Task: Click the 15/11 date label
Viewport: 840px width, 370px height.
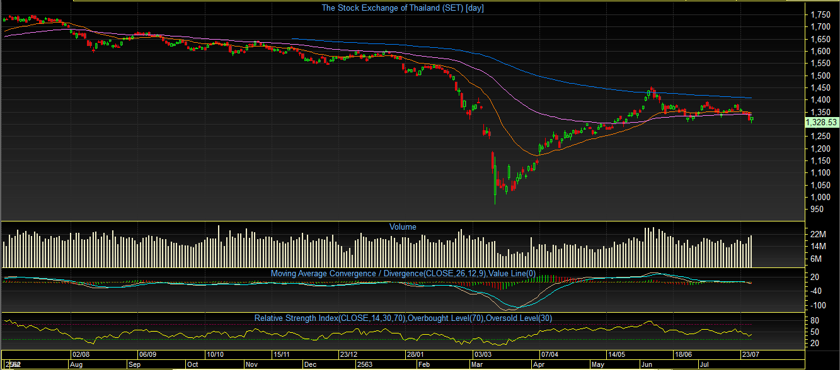Action: tap(281, 354)
